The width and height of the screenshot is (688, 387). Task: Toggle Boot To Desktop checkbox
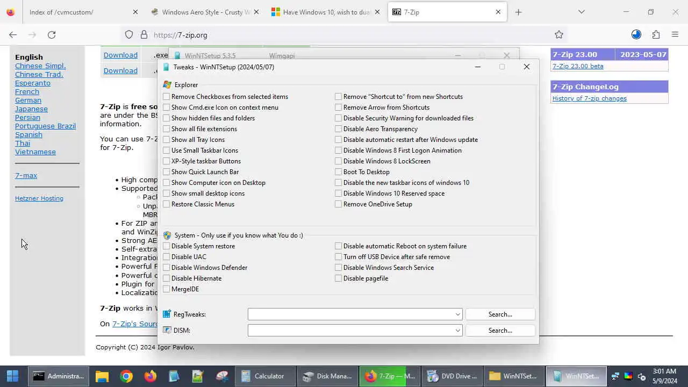point(339,172)
